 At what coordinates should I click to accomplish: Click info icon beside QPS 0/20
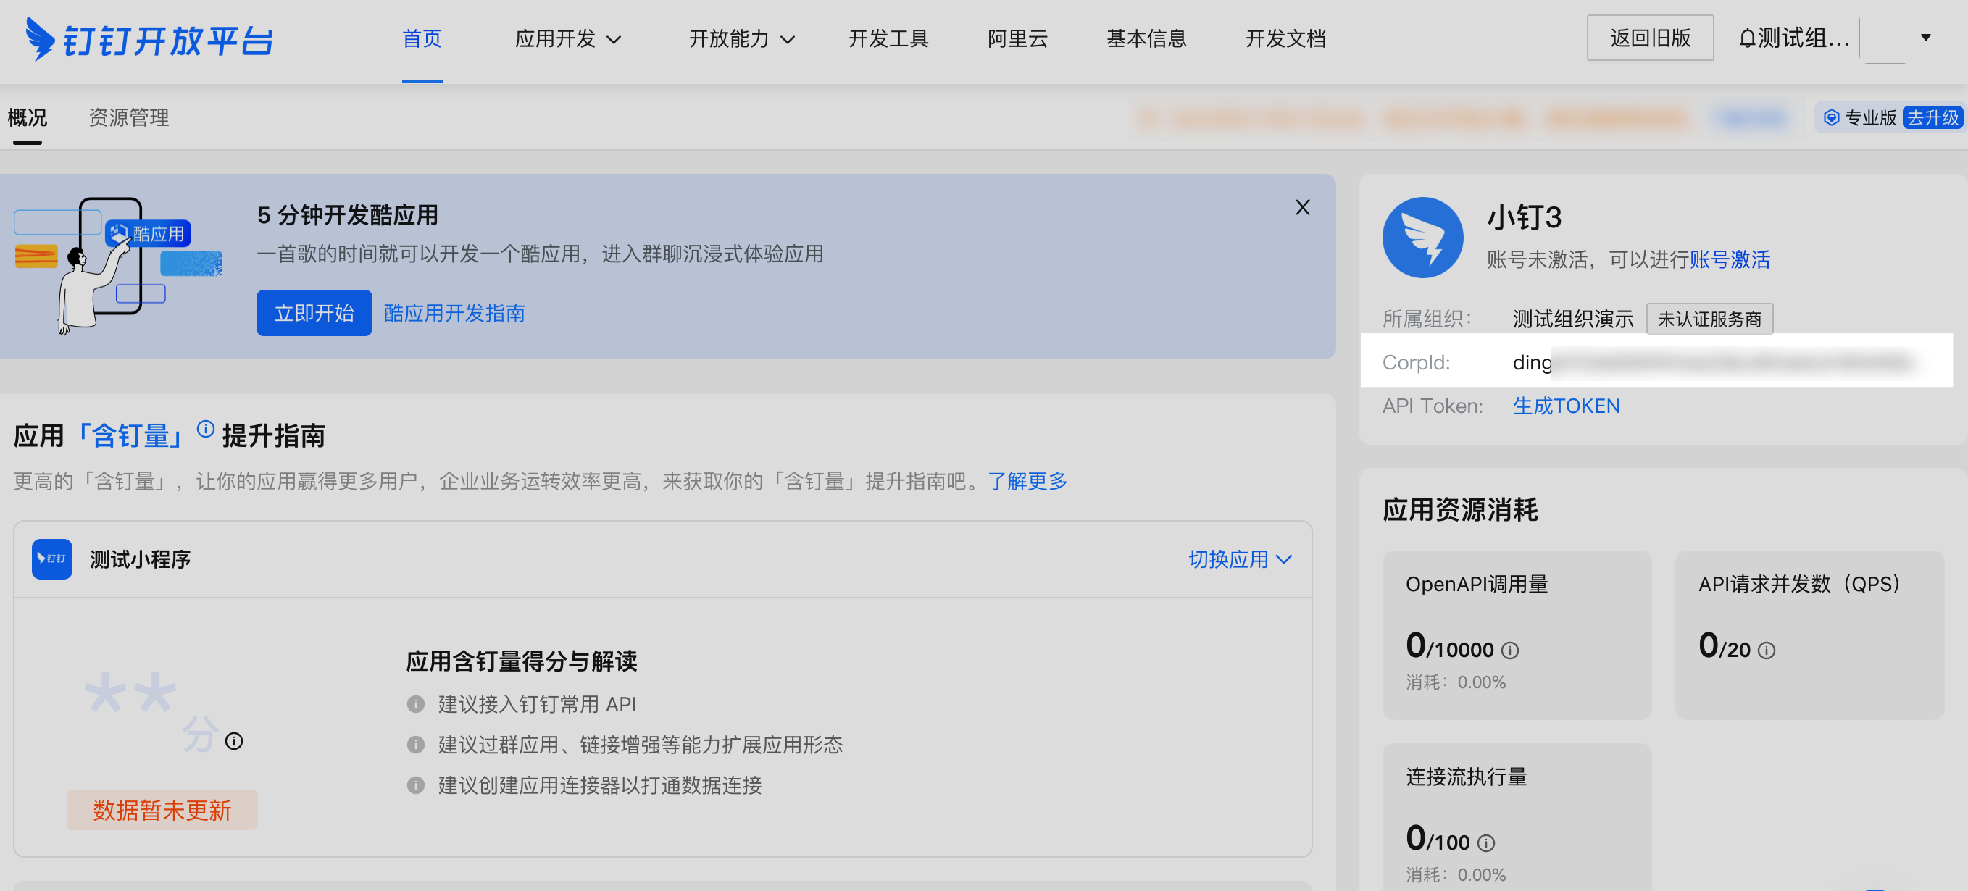pos(1767,650)
